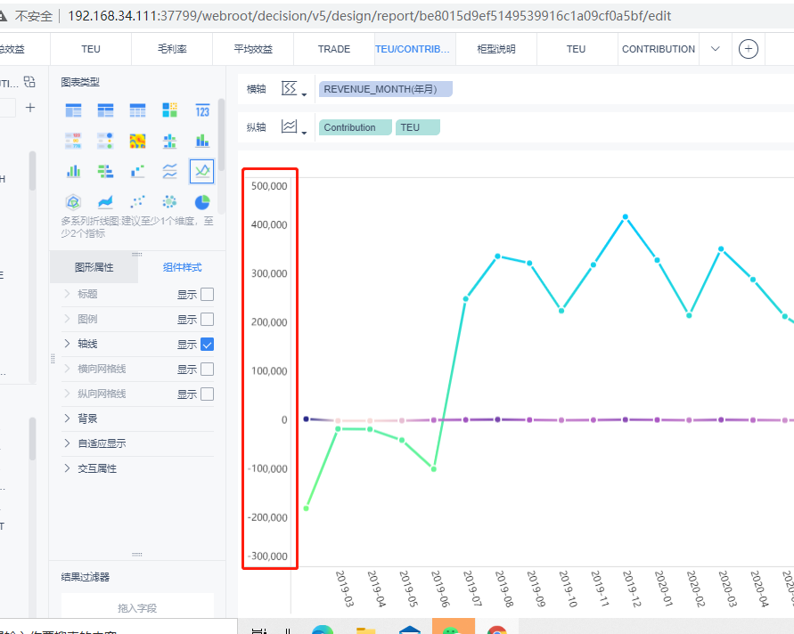Viewport: 794px width, 634px height.
Task: Enable the 图例 display checkbox
Action: pos(207,320)
